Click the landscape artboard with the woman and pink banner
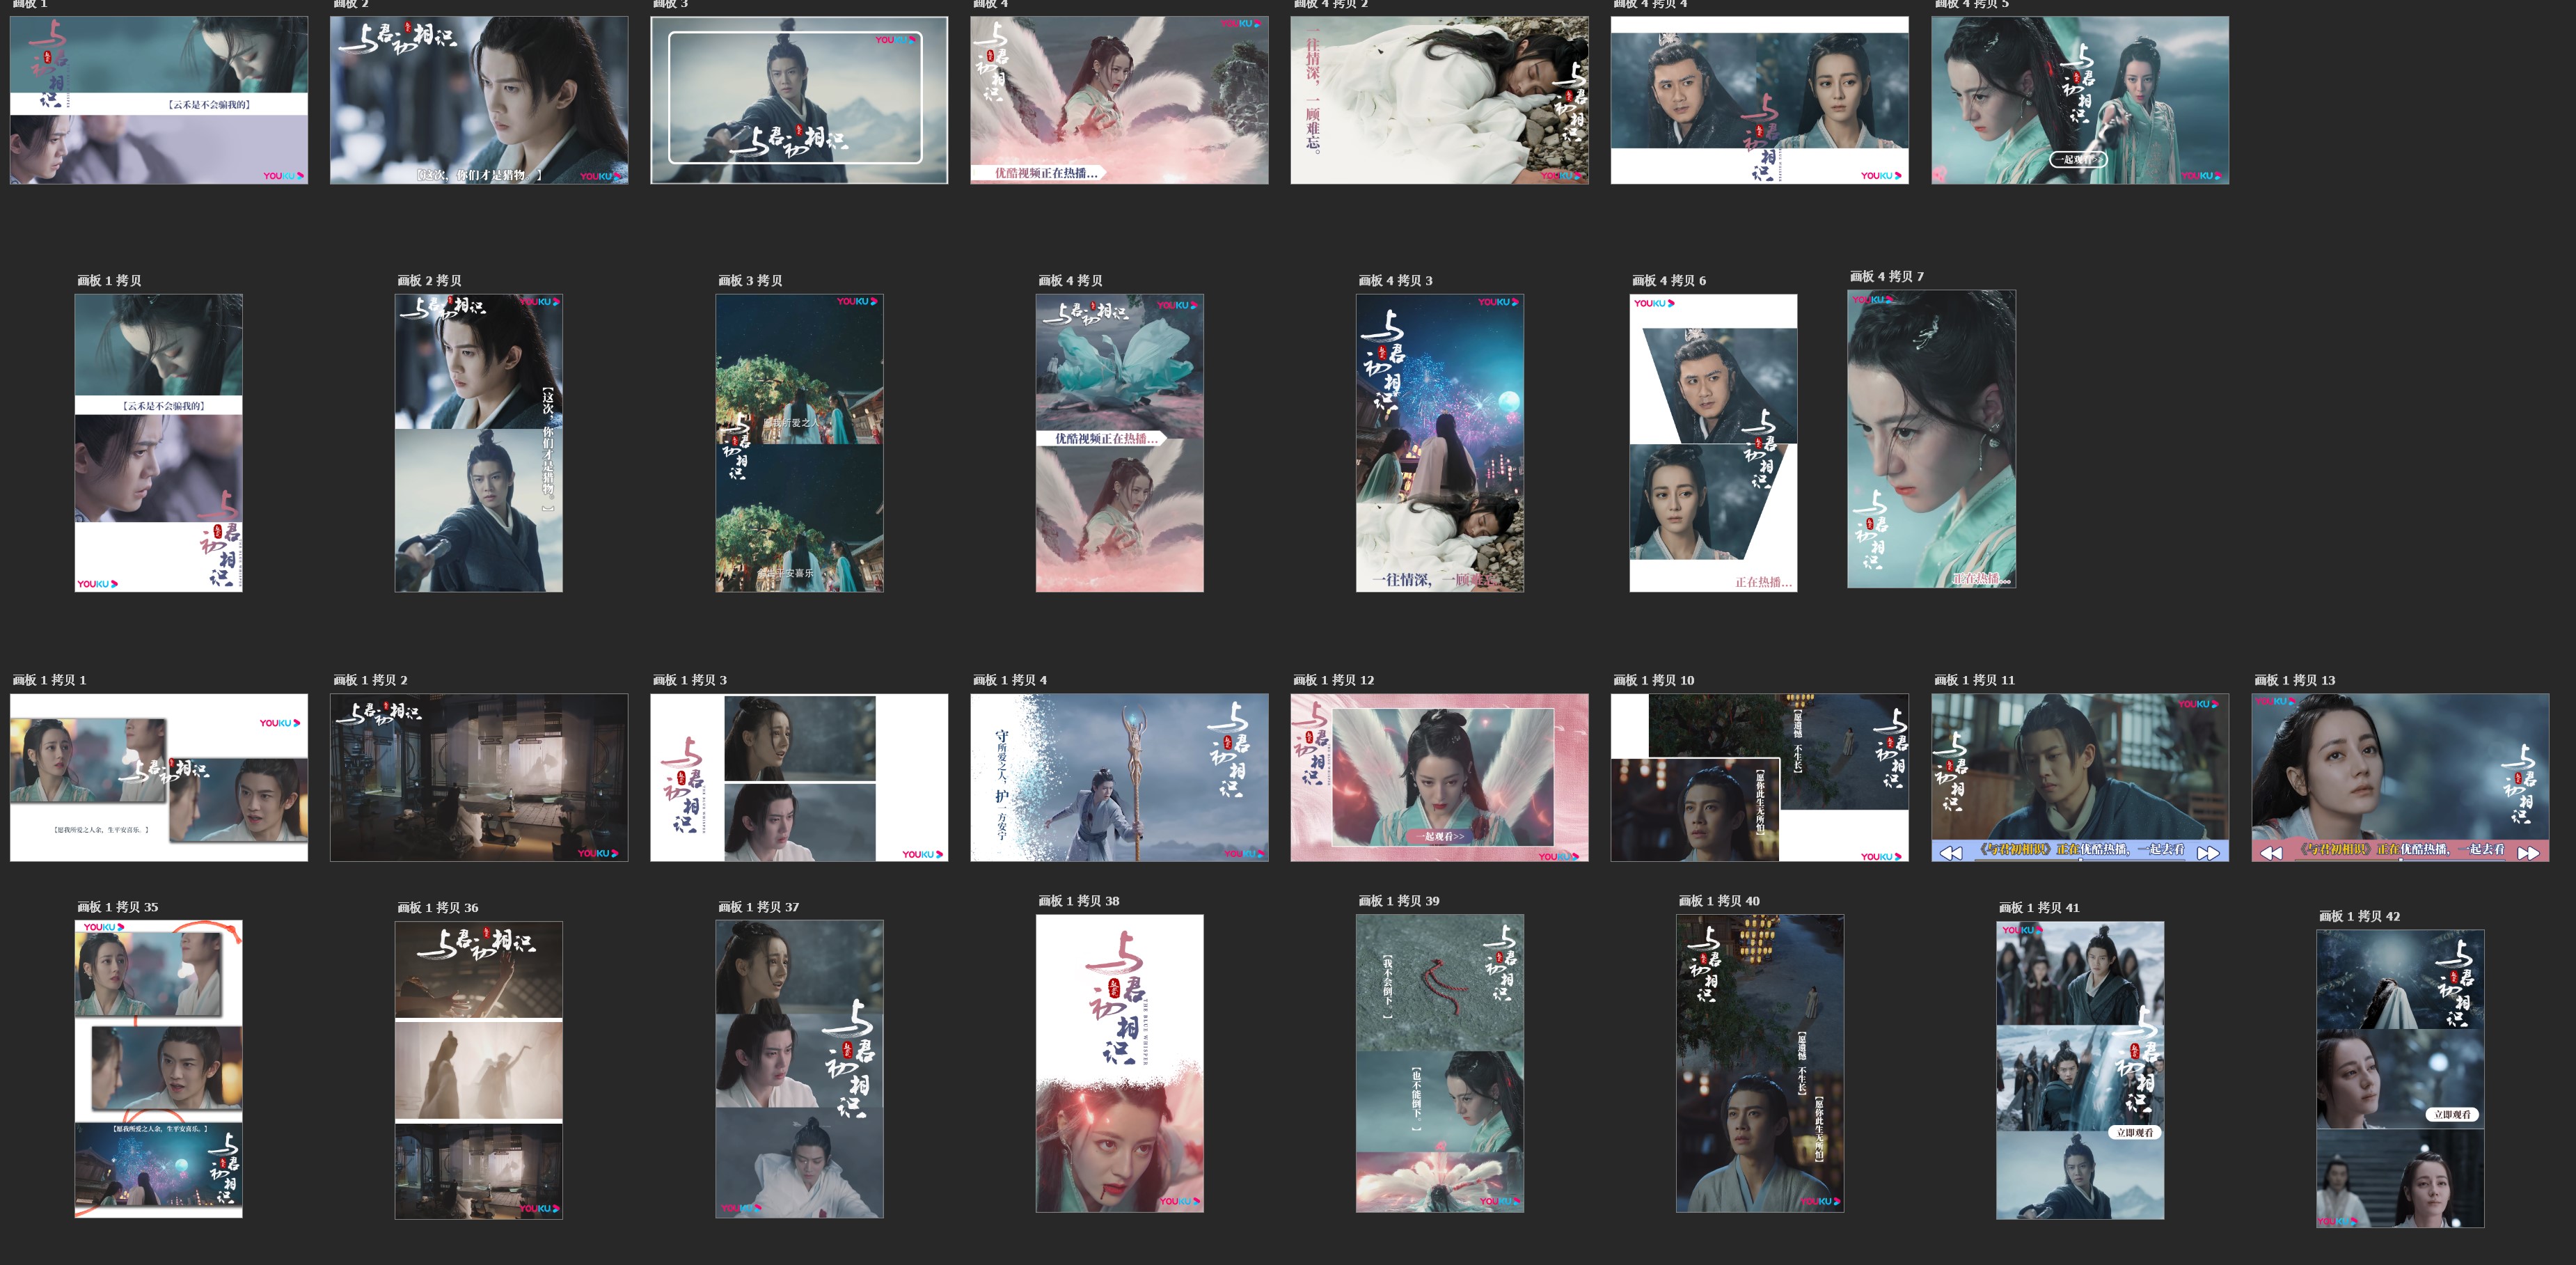This screenshot has height=1265, width=2576. click(2400, 778)
